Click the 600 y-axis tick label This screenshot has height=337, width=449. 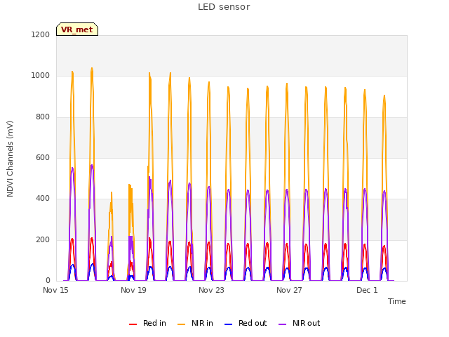coord(43,157)
